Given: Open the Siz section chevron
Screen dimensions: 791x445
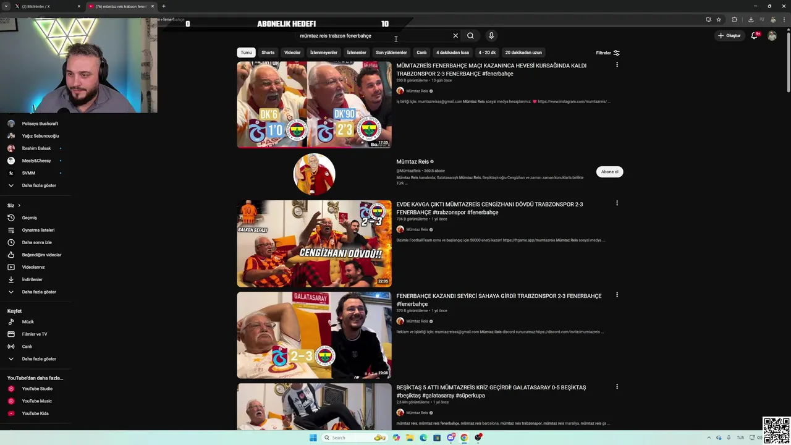Looking at the screenshot, I should [19, 205].
